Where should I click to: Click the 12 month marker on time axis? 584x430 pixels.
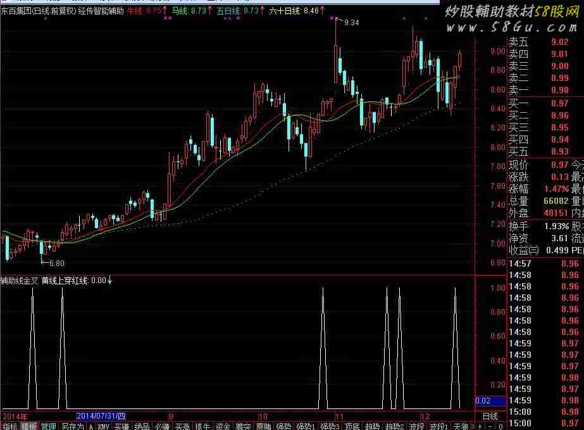(425, 416)
